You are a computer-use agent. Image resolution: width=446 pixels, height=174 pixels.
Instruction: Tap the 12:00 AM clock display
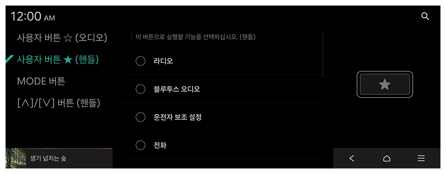click(33, 17)
